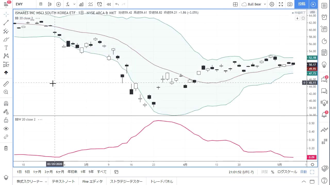Expand the 株式スクリーナー dropdown arrow
Viewport: 330px width, 185px height.
coord(46,182)
